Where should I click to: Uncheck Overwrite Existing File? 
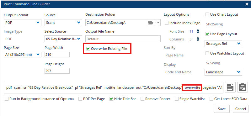coord(88,49)
